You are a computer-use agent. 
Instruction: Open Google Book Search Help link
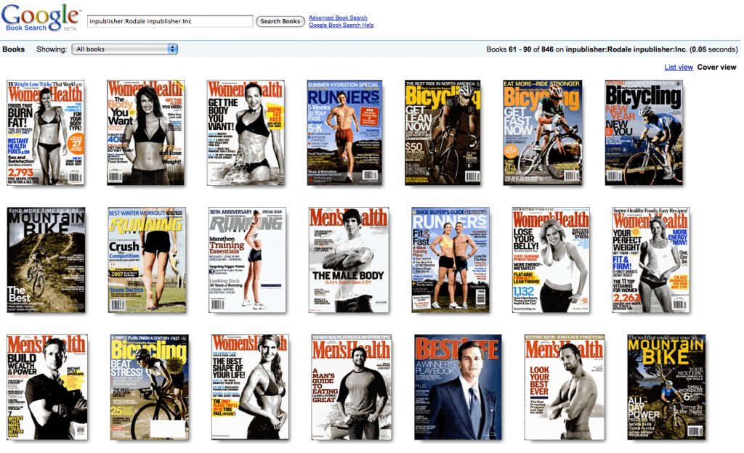(341, 25)
